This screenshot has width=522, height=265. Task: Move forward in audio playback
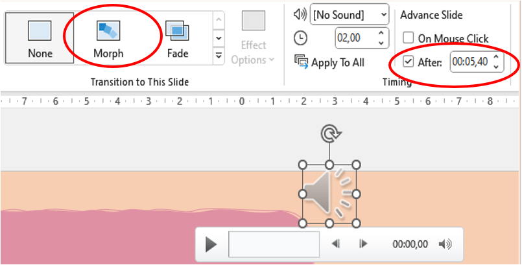(363, 244)
